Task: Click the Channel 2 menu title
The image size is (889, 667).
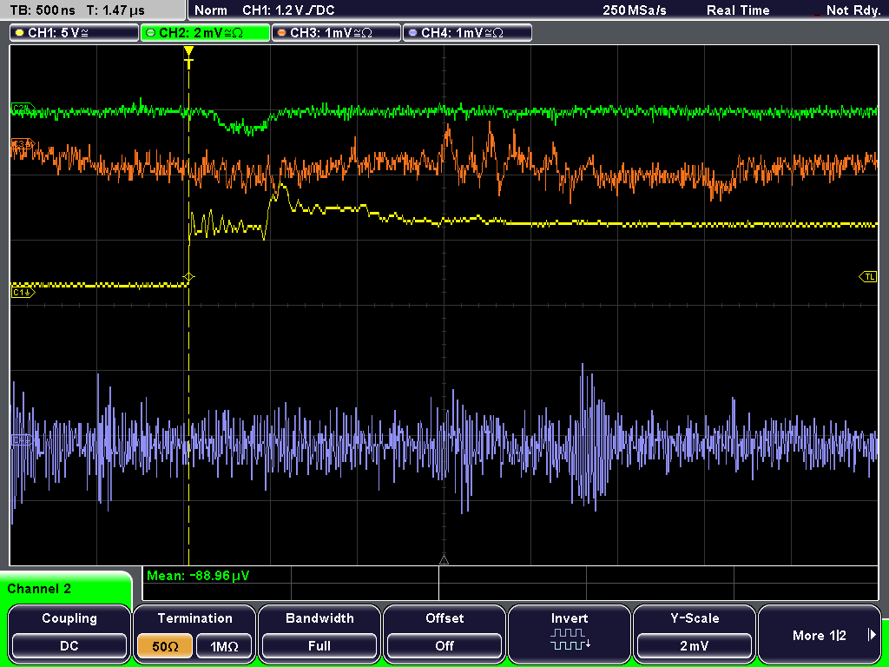Action: click(39, 589)
